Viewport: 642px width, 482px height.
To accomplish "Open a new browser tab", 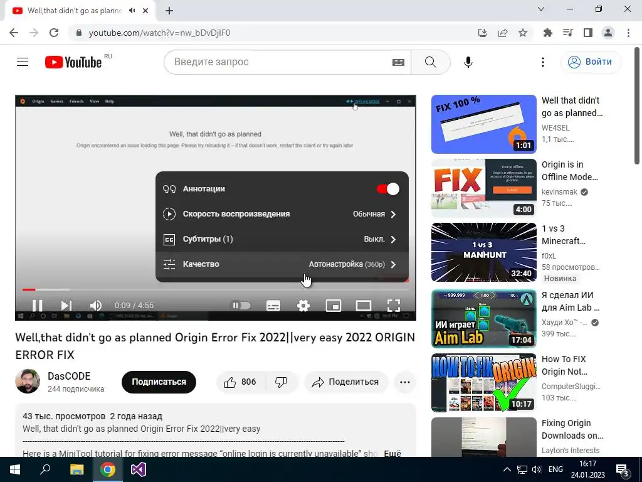I will (169, 11).
